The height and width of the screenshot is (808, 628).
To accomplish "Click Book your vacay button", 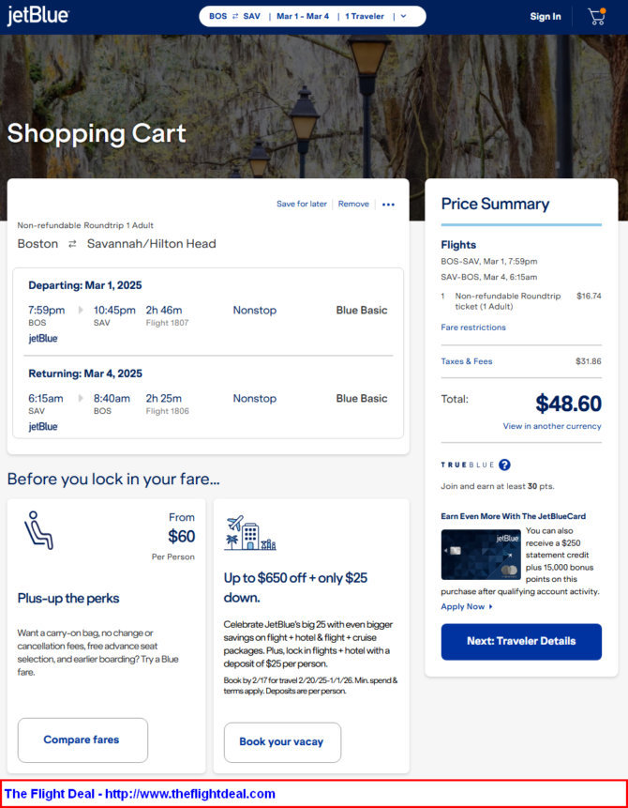I will [x=282, y=742].
